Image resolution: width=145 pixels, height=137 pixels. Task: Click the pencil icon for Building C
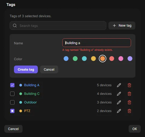pyautogui.click(x=119, y=94)
